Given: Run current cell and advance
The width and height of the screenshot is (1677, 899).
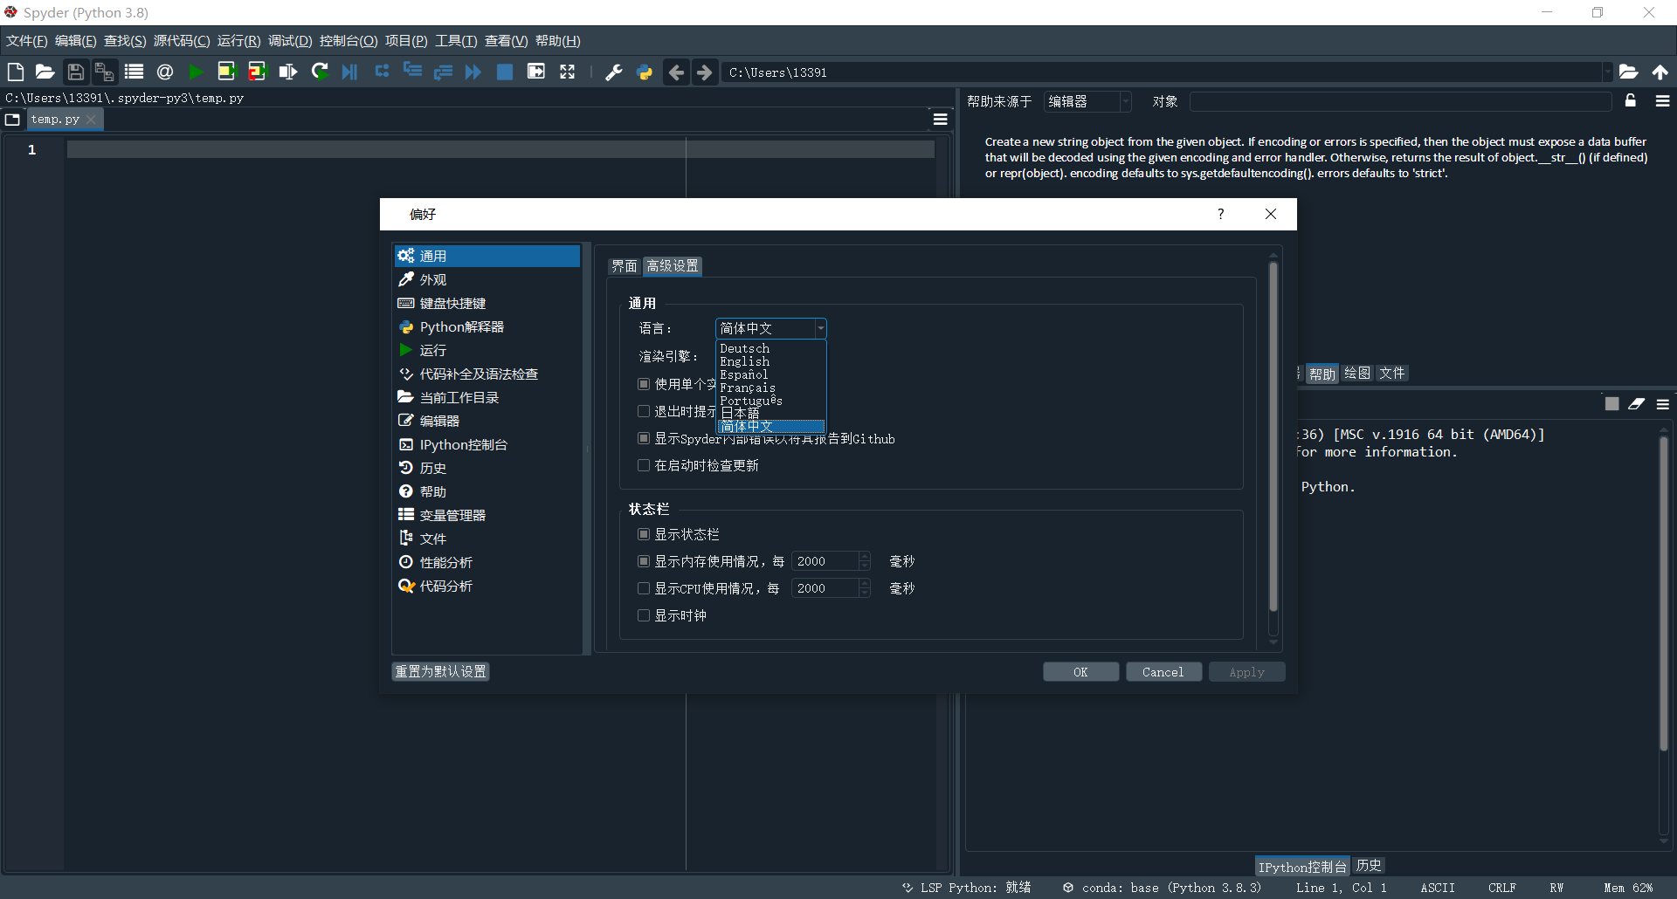Looking at the screenshot, I should coord(257,72).
